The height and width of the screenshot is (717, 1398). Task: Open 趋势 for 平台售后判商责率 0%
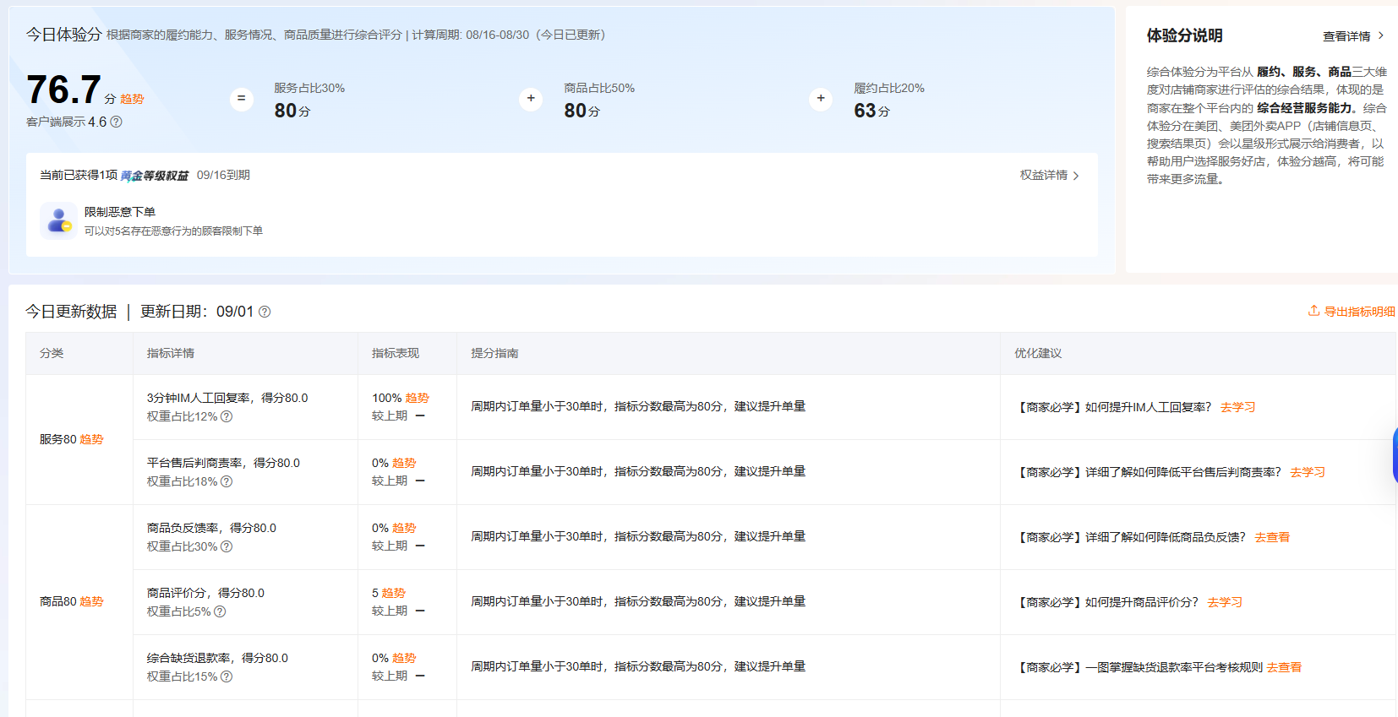click(404, 463)
